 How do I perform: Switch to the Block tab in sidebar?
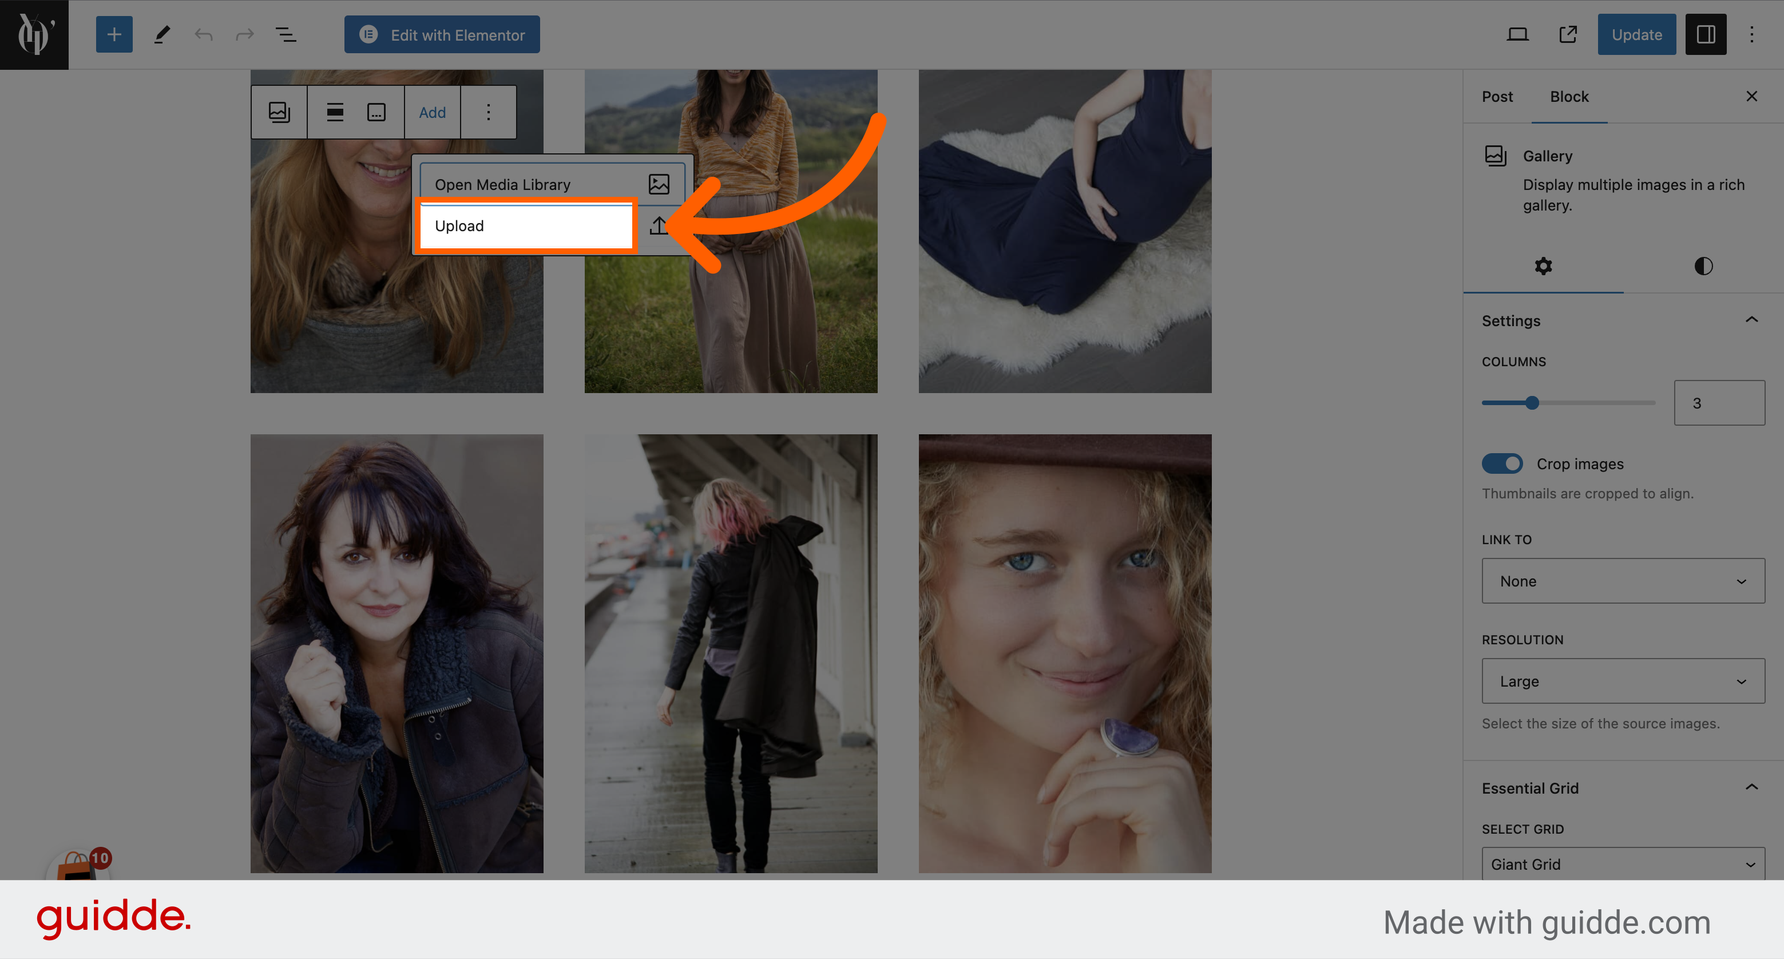tap(1569, 96)
